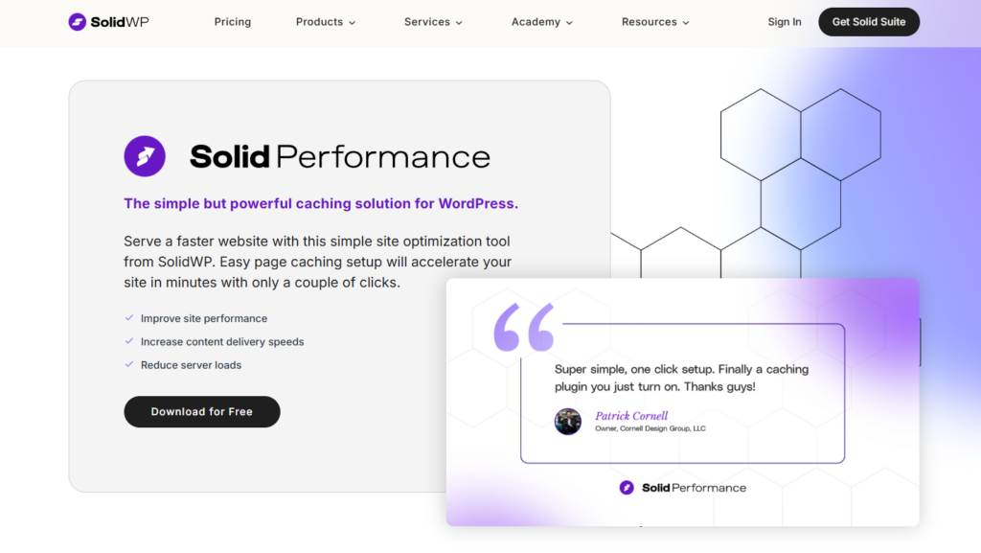Click the Solid Performance heading text
Image resolution: width=981 pixels, height=553 pixels.
point(340,156)
